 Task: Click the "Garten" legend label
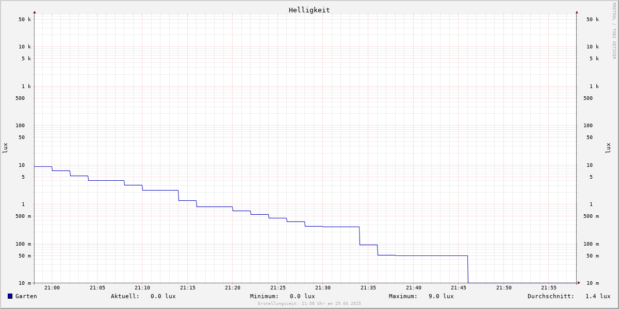click(x=26, y=296)
